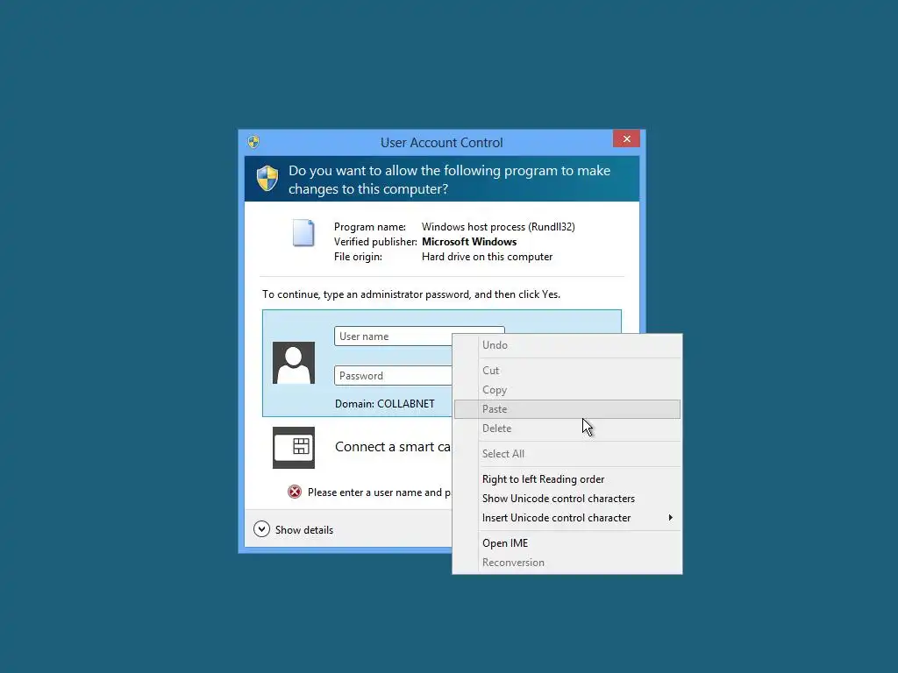Click Windows host process (Rundll32) text
Image resolution: width=898 pixels, height=673 pixels.
[x=498, y=227]
